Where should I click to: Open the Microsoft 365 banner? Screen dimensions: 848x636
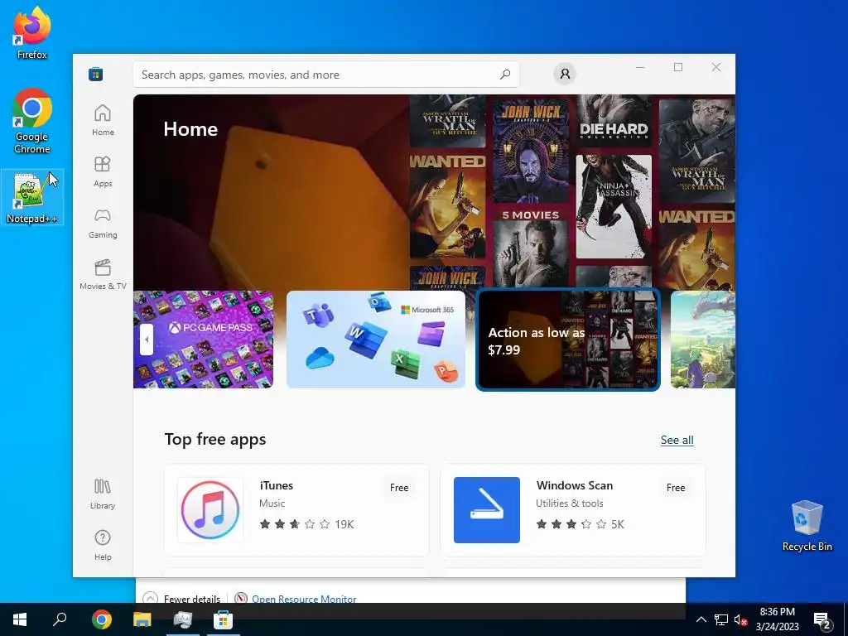coord(376,339)
